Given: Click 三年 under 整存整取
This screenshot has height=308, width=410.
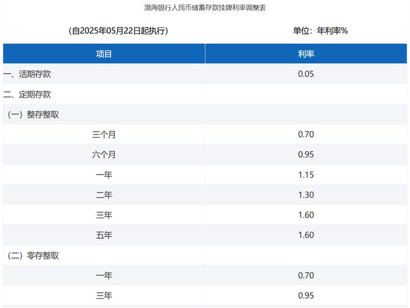Looking at the screenshot, I should point(104,215).
